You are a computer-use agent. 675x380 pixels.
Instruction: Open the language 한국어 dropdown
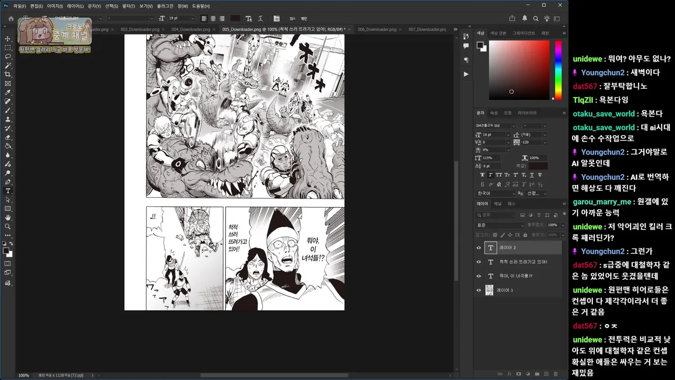[x=496, y=193]
